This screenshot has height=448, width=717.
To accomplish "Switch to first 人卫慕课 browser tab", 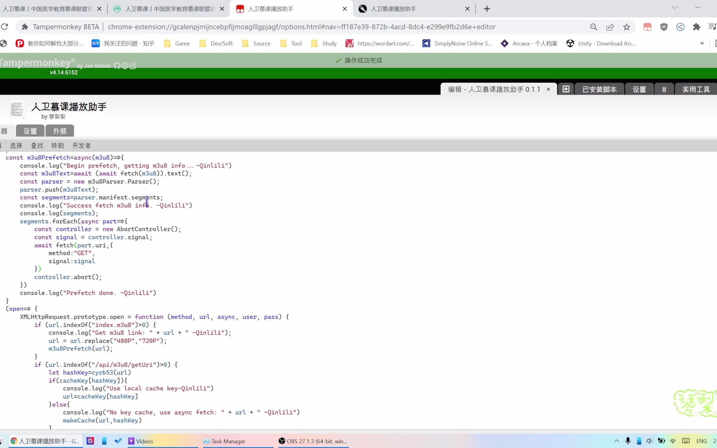I will coord(52,9).
